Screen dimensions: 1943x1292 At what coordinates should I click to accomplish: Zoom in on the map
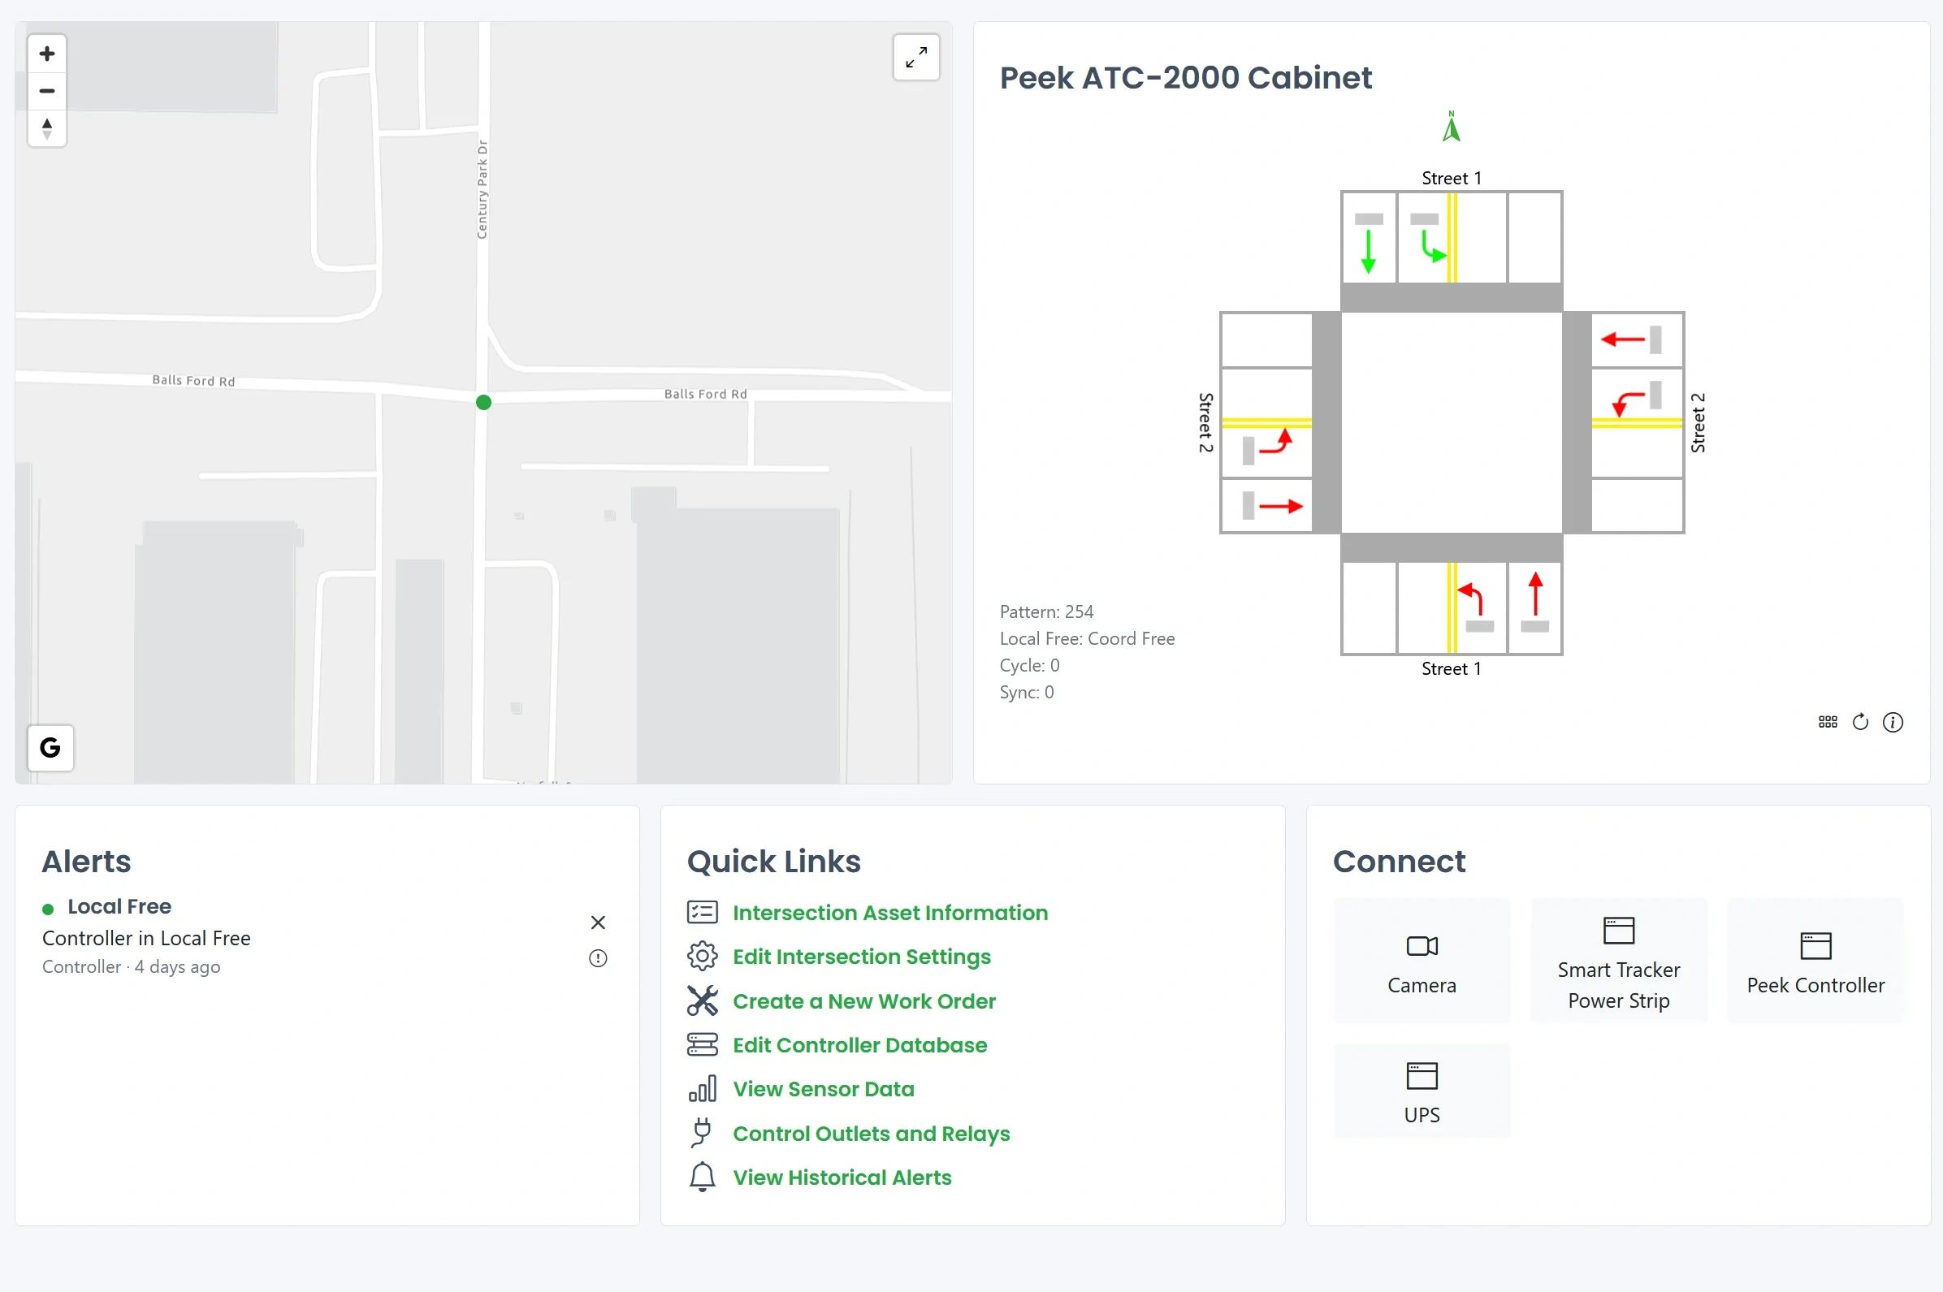pyautogui.click(x=47, y=54)
